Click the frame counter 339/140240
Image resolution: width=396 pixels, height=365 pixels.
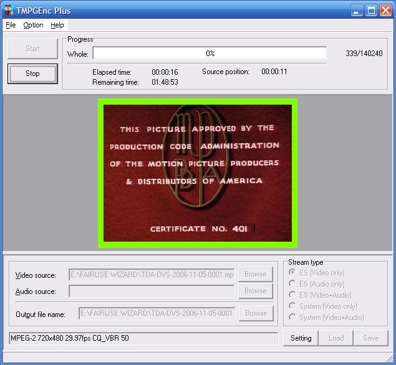click(x=364, y=54)
